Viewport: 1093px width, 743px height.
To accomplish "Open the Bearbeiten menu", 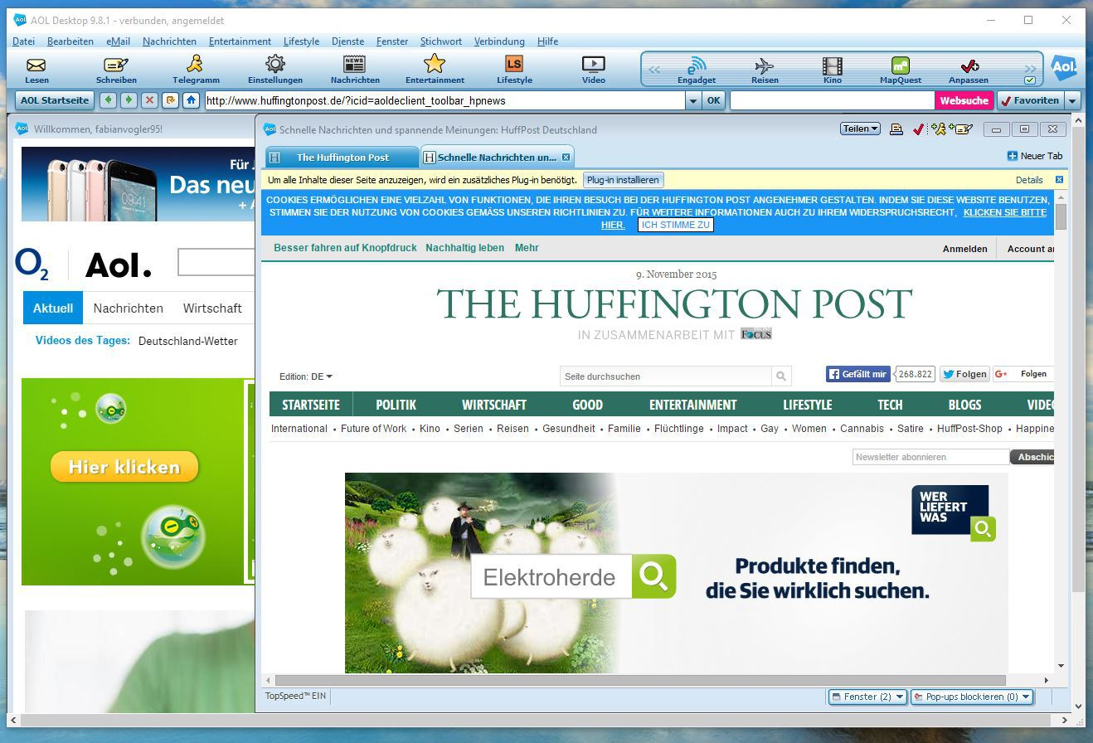I will 70,41.
